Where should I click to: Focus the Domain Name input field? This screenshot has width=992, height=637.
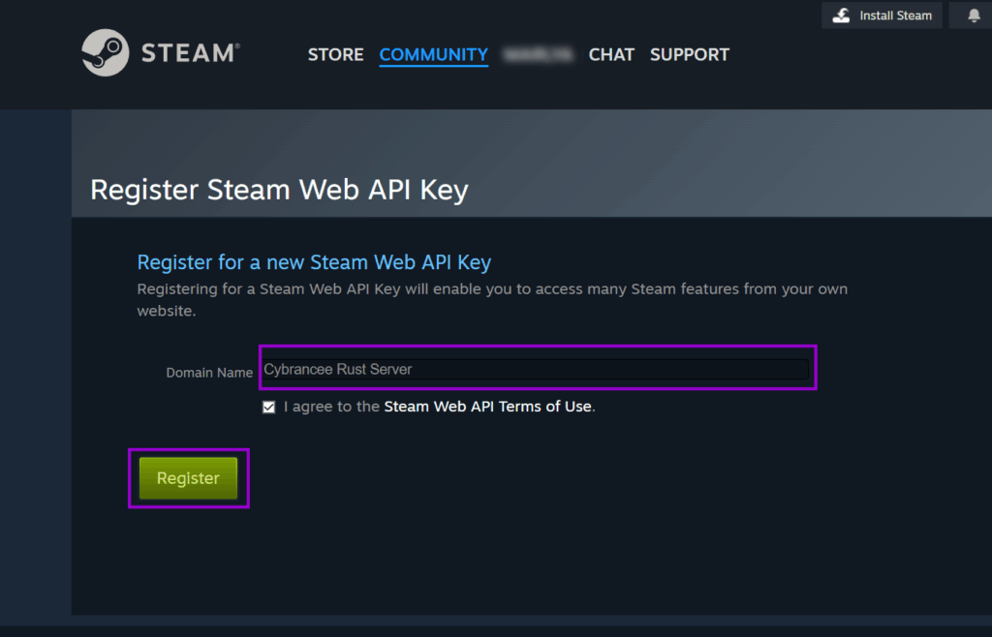pos(536,369)
